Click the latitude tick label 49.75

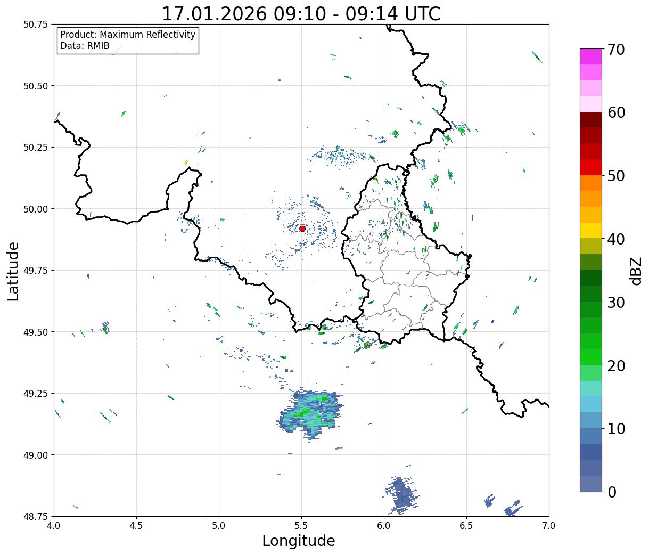point(36,271)
